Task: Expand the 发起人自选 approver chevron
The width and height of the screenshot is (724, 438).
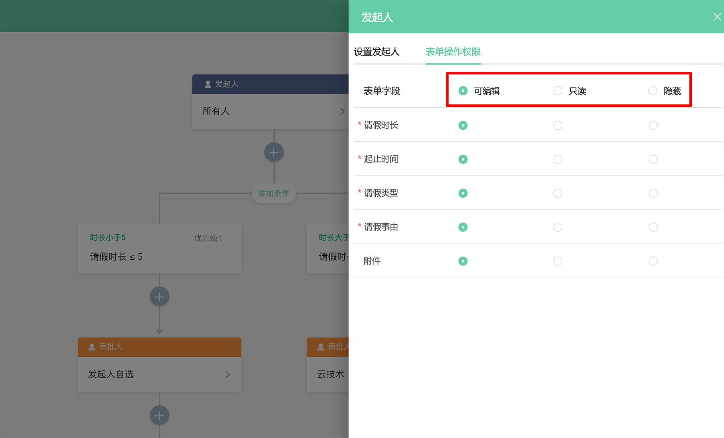Action: click(228, 374)
